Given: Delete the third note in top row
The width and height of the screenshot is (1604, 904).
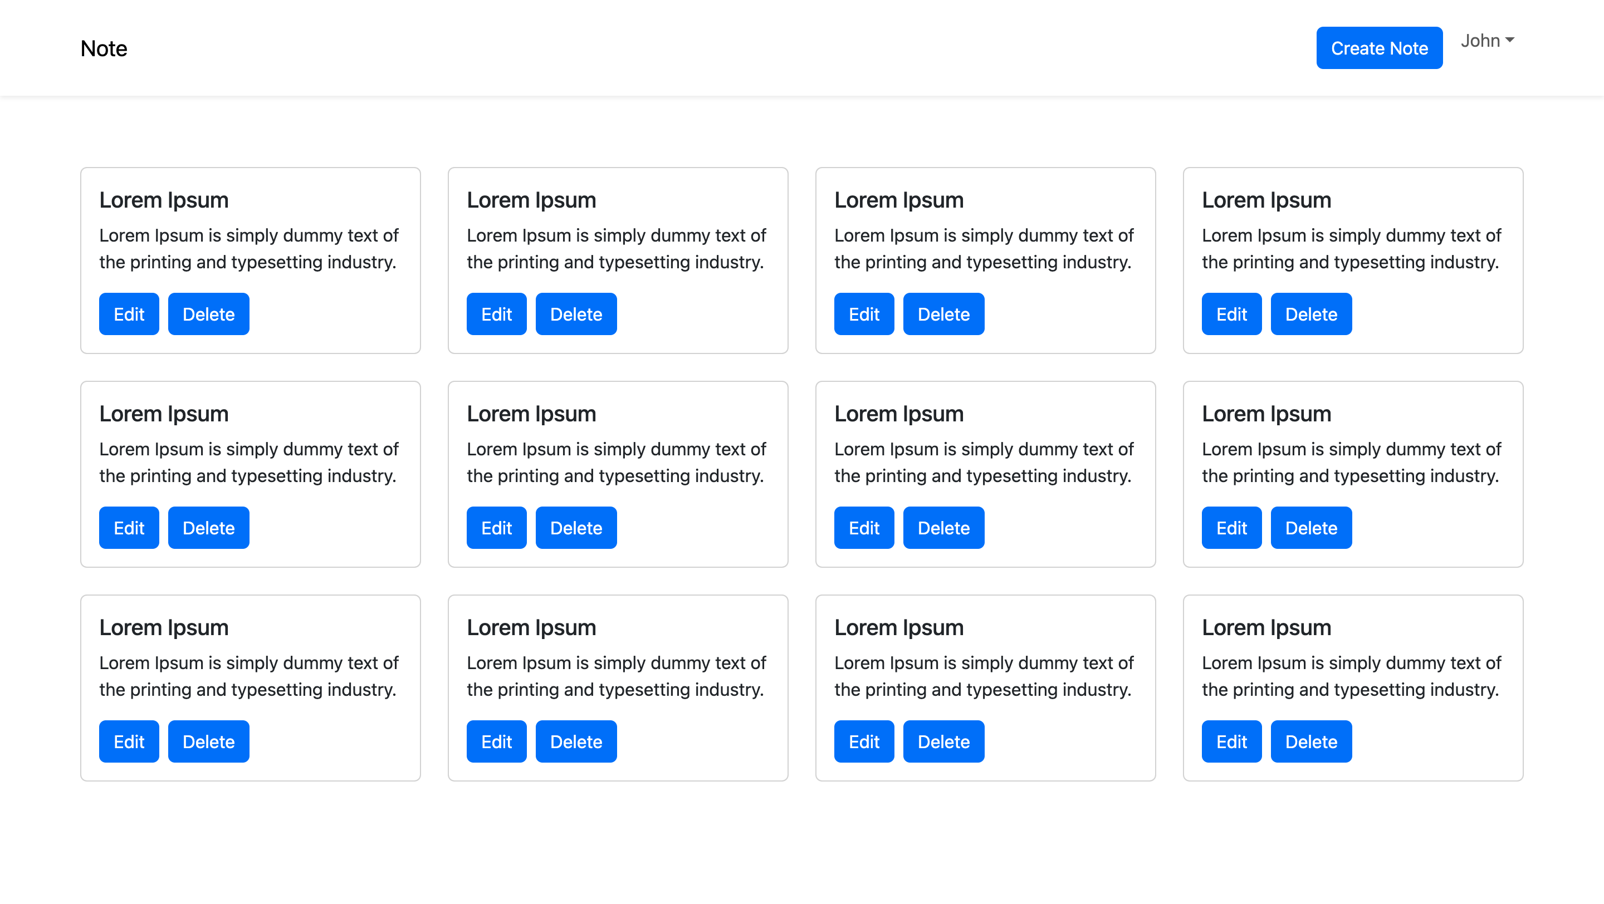Looking at the screenshot, I should tap(943, 314).
